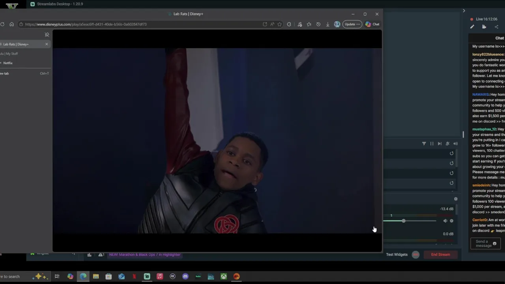Reload the Disney+ page in browser
Screen dimensions: 505x284
pyautogui.click(x=2, y=24)
